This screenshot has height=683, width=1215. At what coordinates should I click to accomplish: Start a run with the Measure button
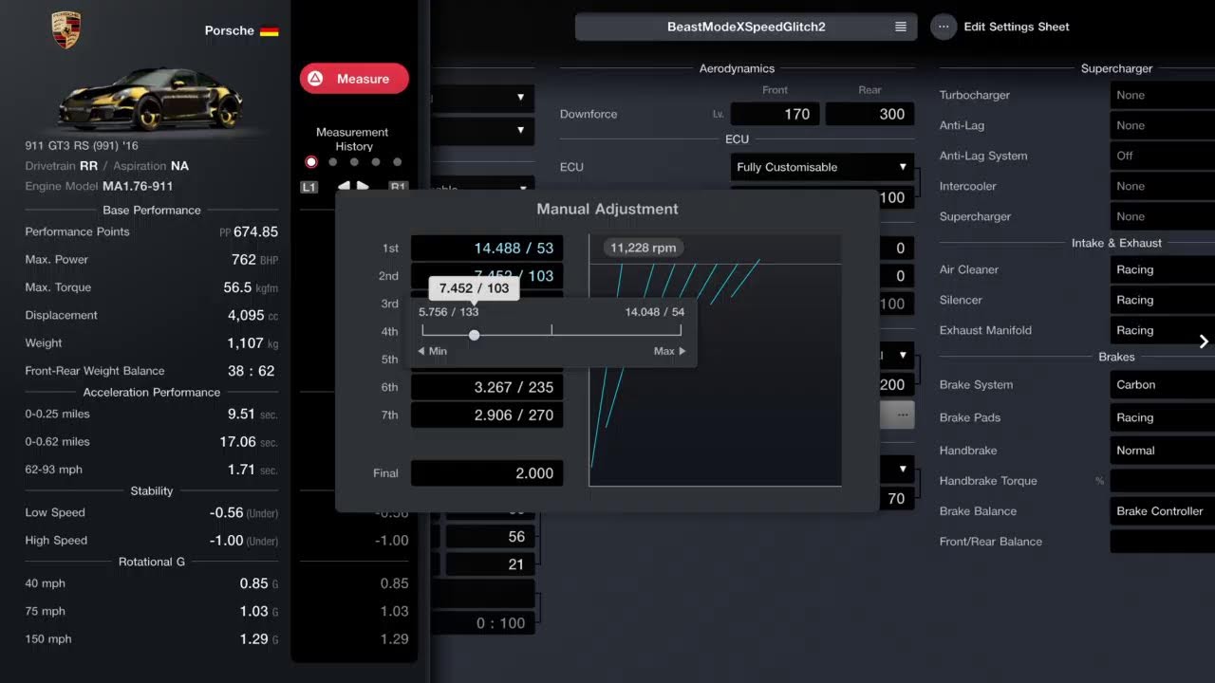[x=354, y=79]
